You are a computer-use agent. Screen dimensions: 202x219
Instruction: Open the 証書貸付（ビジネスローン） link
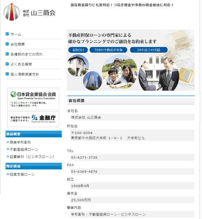click(x=32, y=157)
